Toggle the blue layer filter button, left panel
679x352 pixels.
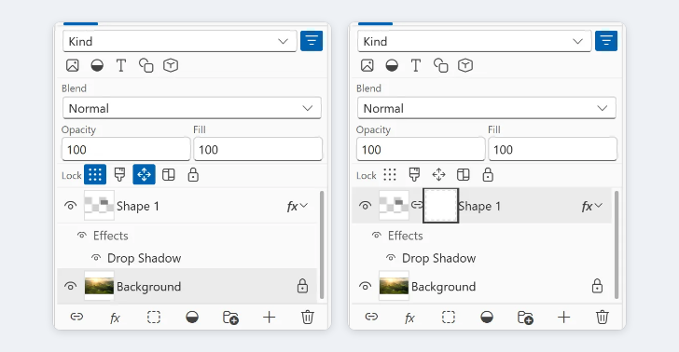[312, 41]
